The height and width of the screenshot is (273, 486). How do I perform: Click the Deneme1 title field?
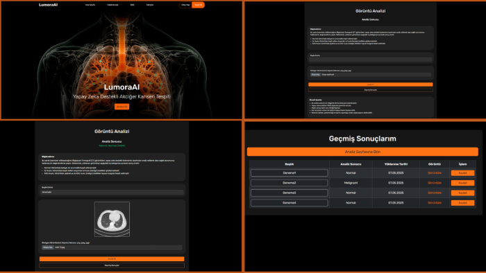coord(290,173)
